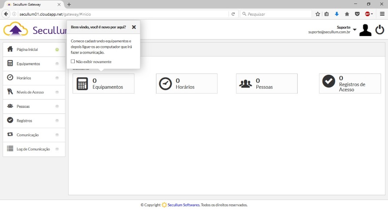The height and width of the screenshot is (210, 388).
Task: Open the Pessoas sidebar item
Action: tap(23, 107)
